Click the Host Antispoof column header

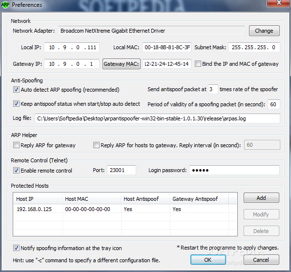145,199
